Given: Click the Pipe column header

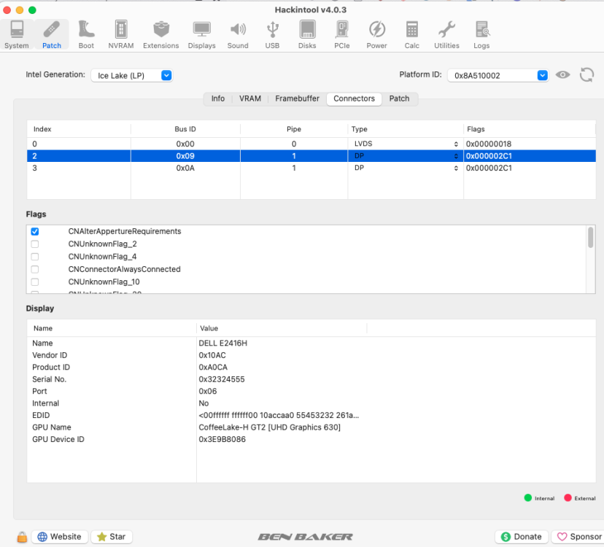Looking at the screenshot, I should (294, 129).
